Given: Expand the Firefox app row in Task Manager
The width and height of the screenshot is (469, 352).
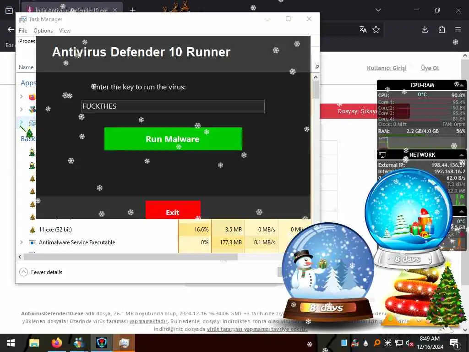Looking at the screenshot, I should pos(22,96).
